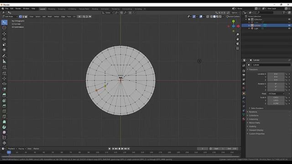This screenshot has height=164, width=292.
Task: Collapse the Transform panel
Action: pyautogui.click(x=253, y=69)
